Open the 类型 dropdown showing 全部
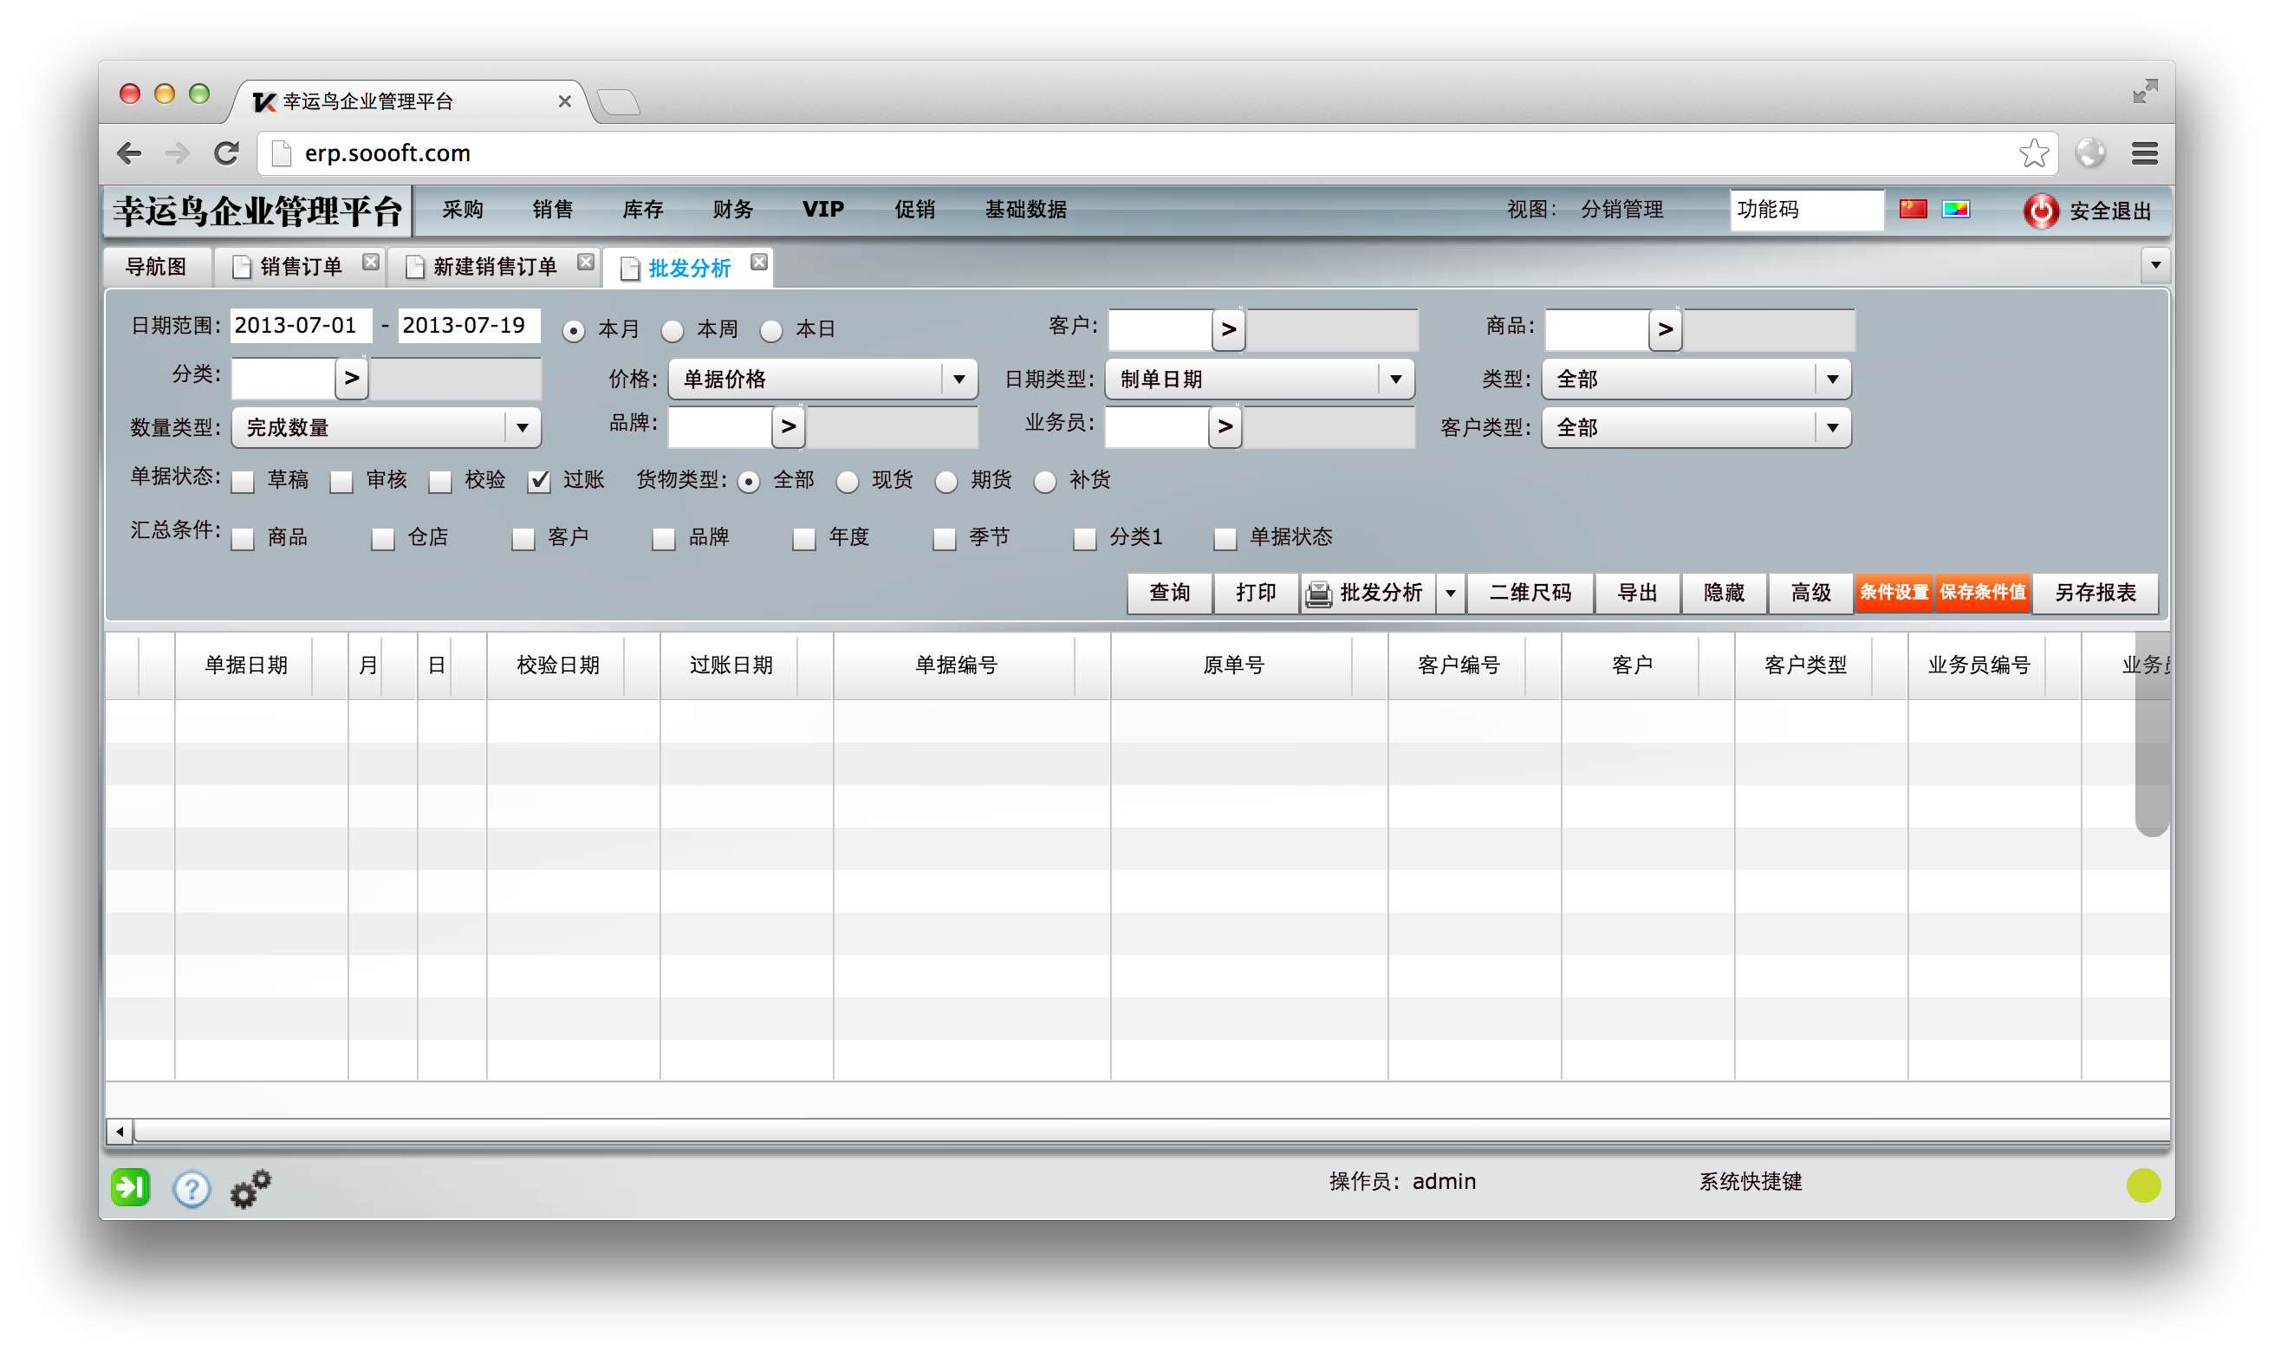The width and height of the screenshot is (2274, 1357). point(1696,379)
